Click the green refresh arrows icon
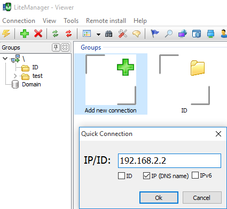 click(x=56, y=34)
